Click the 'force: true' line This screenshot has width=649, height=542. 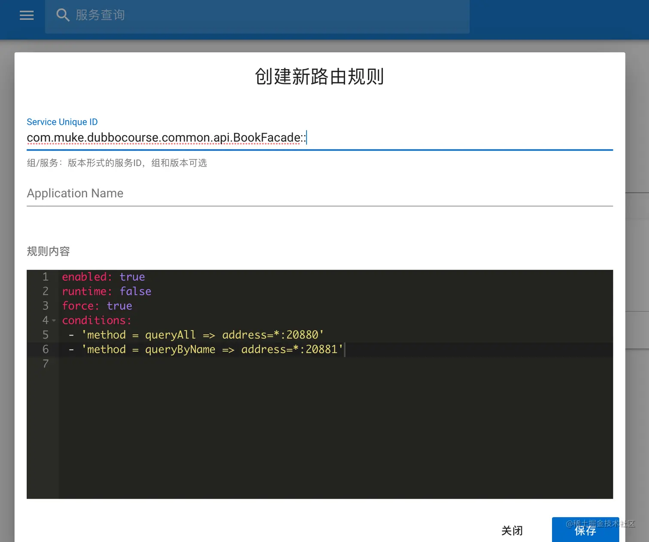coord(97,306)
